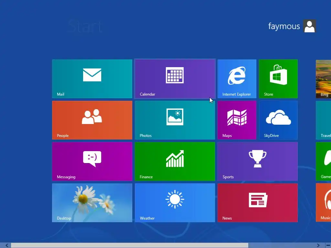Screen dimensions: 331x248
Task: Open the Calendar tile
Action: (x=175, y=79)
